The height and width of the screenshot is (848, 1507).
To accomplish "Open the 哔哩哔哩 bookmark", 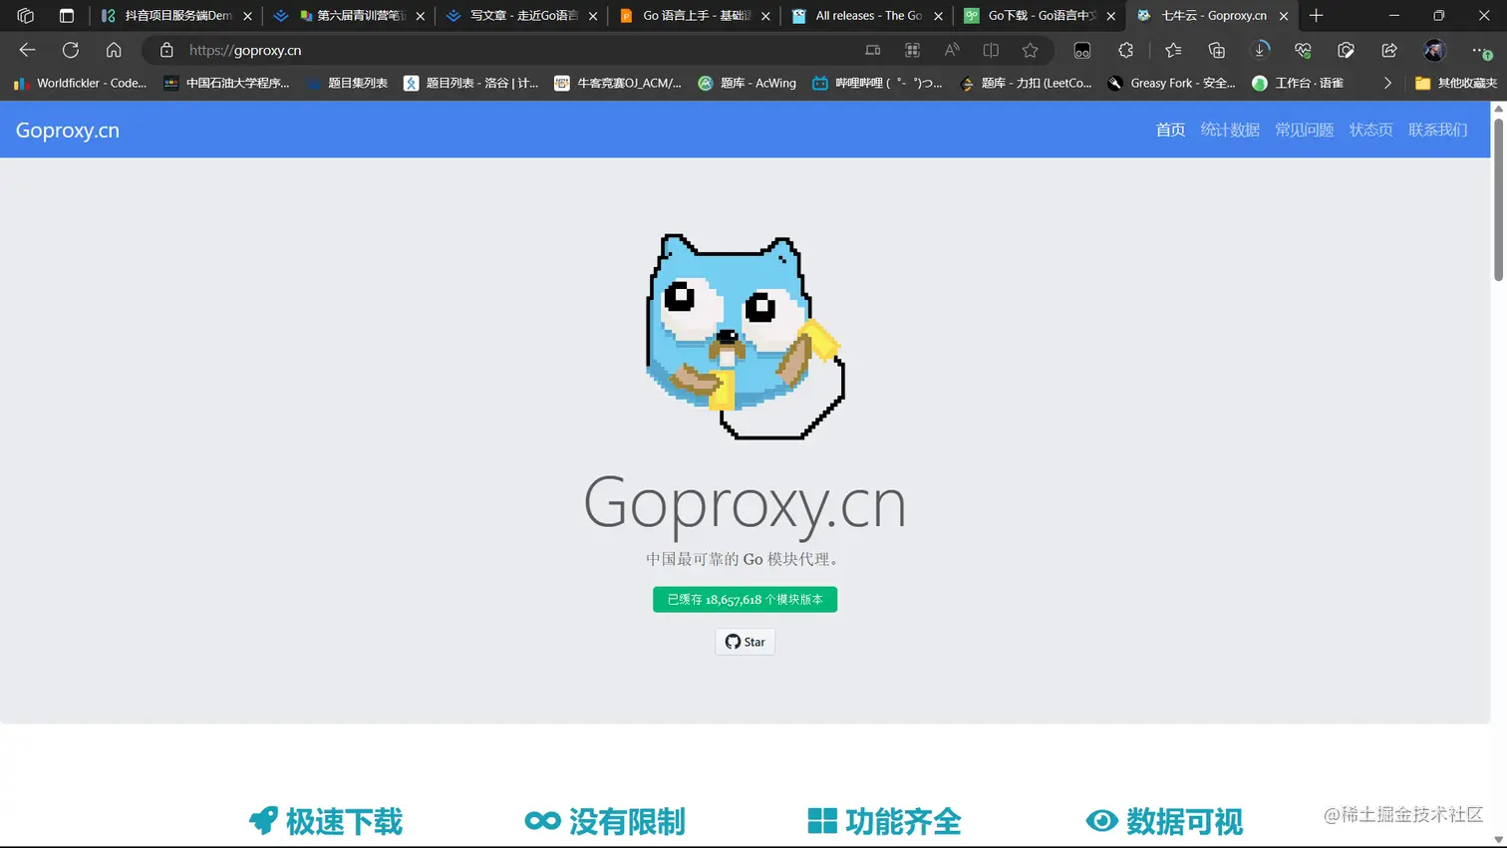I will coord(877,83).
